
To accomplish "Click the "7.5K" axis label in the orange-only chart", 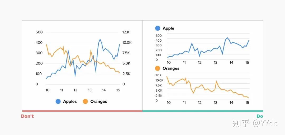I will point(159,85).
